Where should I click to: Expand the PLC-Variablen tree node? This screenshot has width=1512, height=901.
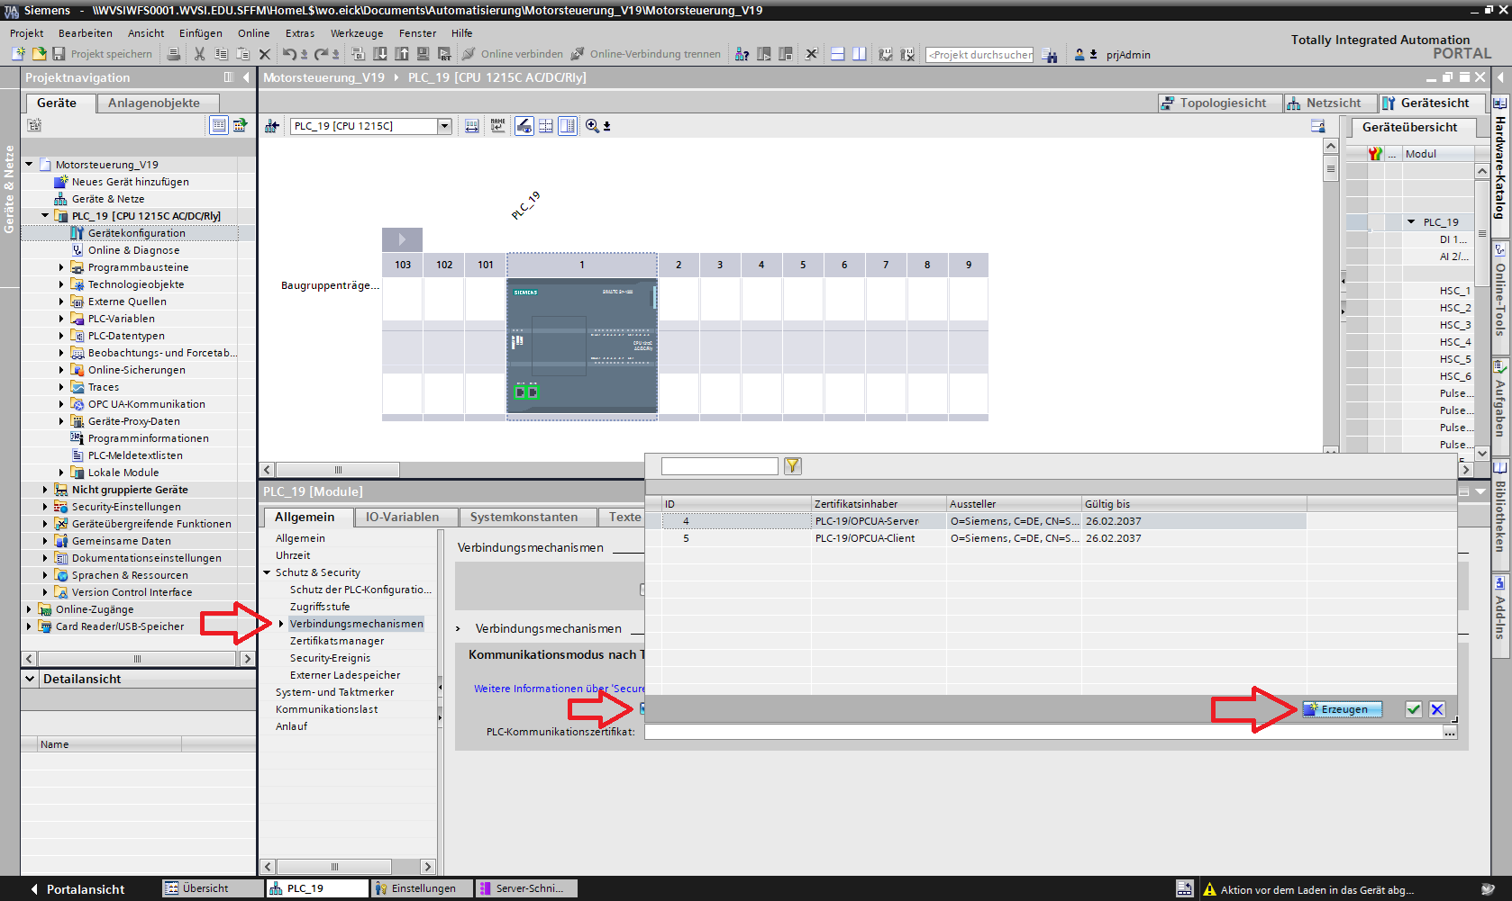[x=61, y=319]
